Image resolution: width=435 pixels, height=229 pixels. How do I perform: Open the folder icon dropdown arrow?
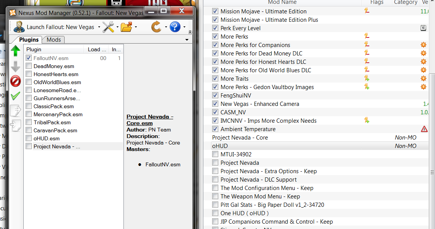click(x=136, y=27)
